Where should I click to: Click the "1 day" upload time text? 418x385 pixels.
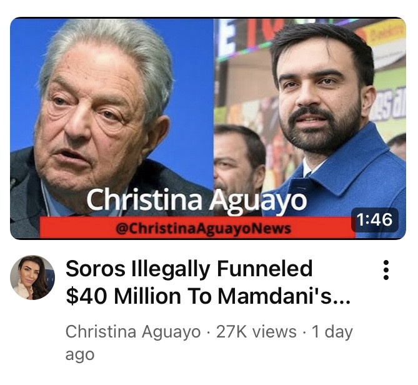coord(332,332)
